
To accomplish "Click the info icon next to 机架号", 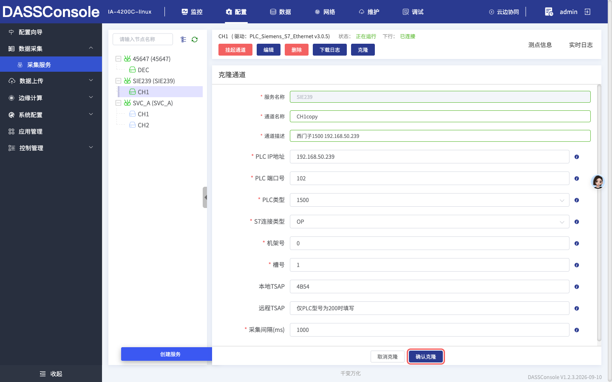I will coord(577,244).
